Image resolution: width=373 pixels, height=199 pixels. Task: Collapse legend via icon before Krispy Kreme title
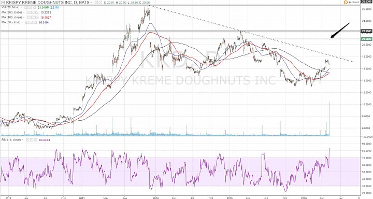pos(3,3)
